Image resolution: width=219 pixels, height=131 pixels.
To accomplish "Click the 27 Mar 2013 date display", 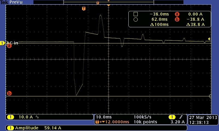I will click(203, 118).
